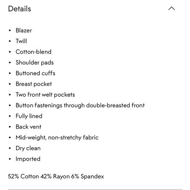Image resolution: width=190 pixels, height=190 pixels.
Task: Click the Dry clean instruction
Action: (x=28, y=148)
